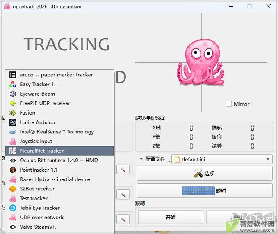Select Eyeware Beam tracker

pyautogui.click(x=59, y=94)
